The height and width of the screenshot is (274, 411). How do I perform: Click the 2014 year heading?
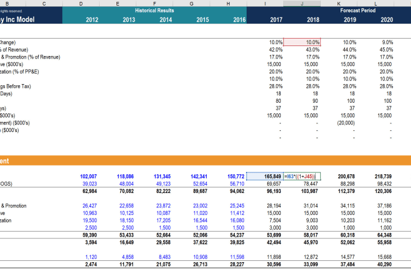pyautogui.click(x=166, y=20)
